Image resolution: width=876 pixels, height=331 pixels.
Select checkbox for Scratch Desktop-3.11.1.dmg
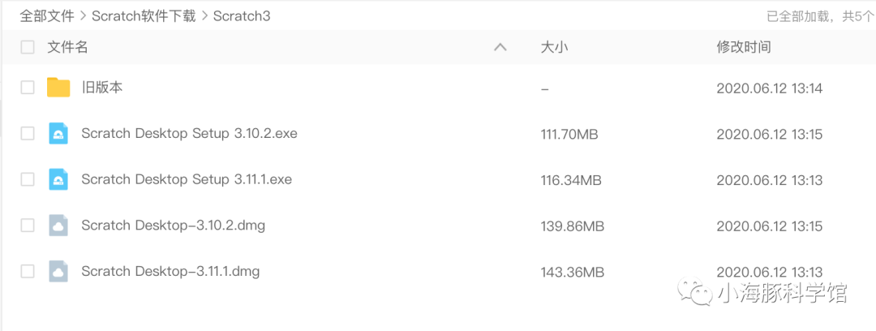pyautogui.click(x=28, y=271)
